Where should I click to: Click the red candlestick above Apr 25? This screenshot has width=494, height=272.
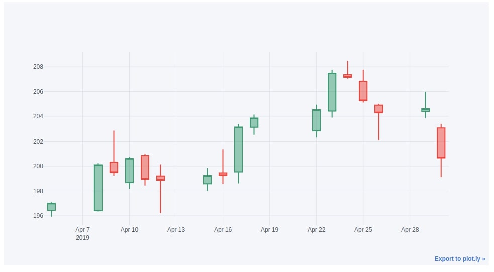(x=363, y=91)
